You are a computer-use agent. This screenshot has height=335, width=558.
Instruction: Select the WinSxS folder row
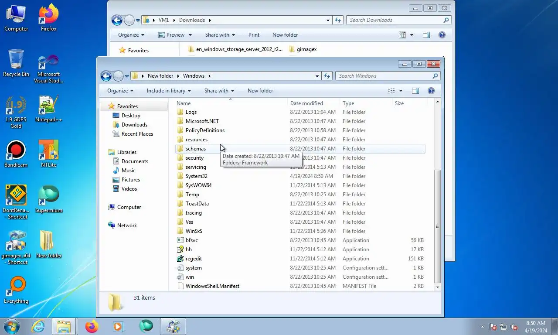point(300,231)
